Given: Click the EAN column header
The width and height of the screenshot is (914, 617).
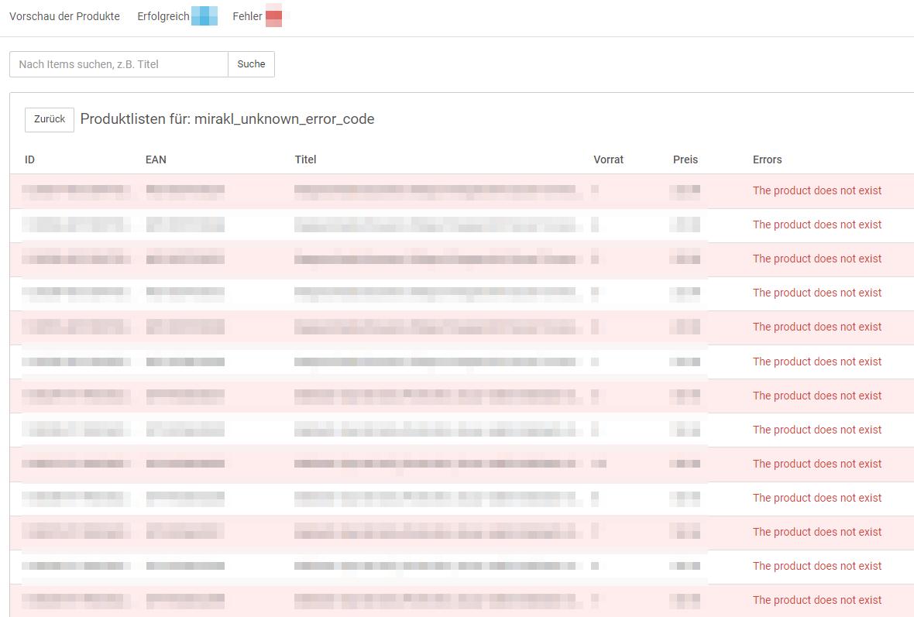Looking at the screenshot, I should 156,159.
